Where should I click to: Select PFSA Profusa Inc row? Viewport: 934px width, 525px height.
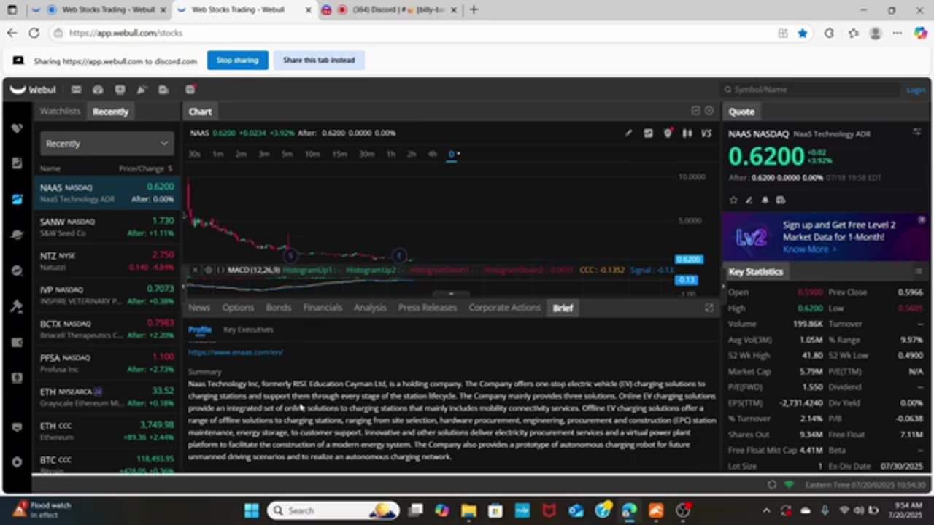coord(107,363)
